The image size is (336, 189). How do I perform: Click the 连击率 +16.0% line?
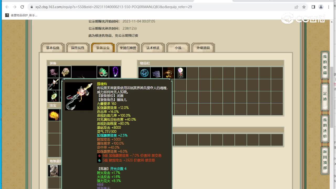[x=108, y=112]
